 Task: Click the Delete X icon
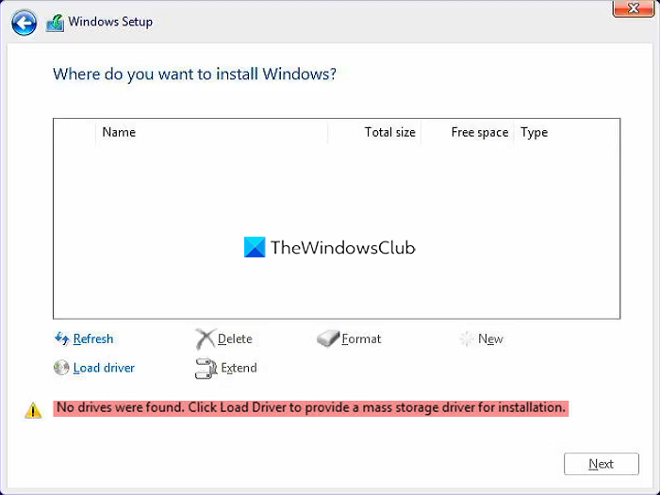206,338
